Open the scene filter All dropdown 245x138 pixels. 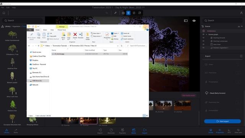click(x=240, y=26)
